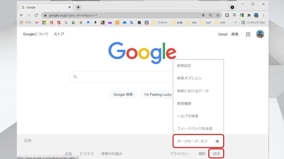Open the Google Drive bookmark icon
The height and width of the screenshot is (159, 284).
click(73, 23)
